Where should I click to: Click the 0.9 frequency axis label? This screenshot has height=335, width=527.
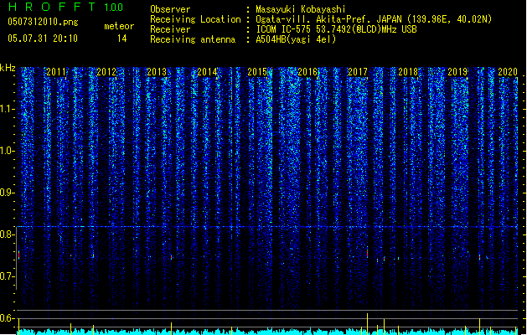(x=8, y=193)
